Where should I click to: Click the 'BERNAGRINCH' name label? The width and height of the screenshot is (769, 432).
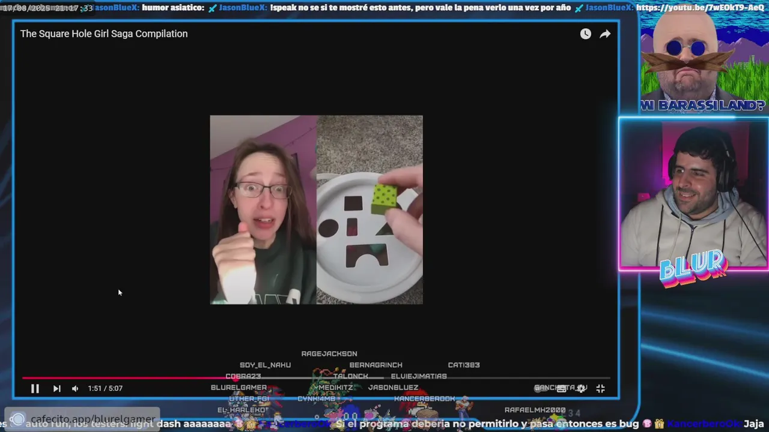376,365
